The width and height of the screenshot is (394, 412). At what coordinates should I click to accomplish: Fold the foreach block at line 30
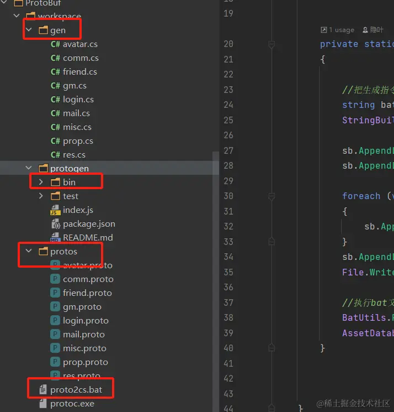click(271, 196)
